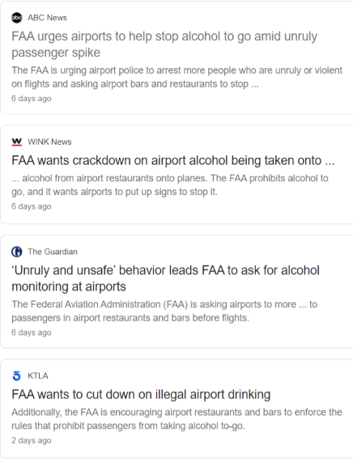This screenshot has height=463, width=353.
Task: Open 'Unruly and unsafe' behavior headline
Action: click(x=166, y=278)
